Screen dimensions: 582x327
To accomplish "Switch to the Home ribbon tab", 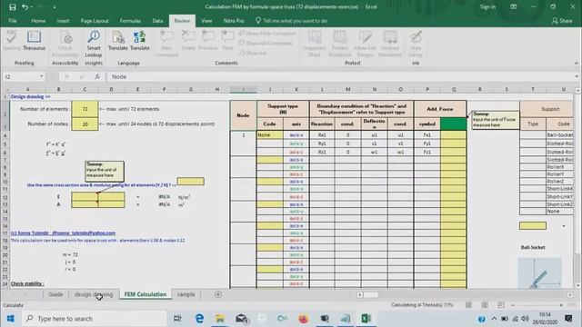I will [x=38, y=21].
